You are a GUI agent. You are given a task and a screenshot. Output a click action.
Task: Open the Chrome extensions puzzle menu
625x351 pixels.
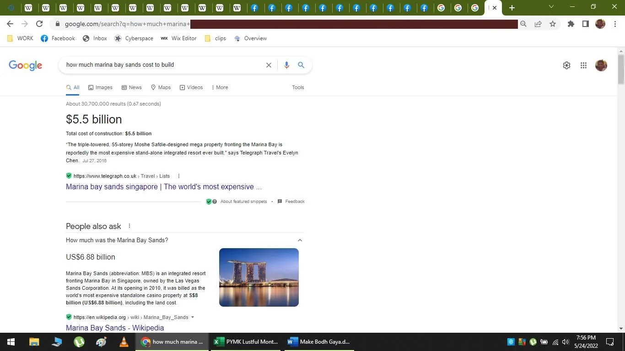click(x=571, y=24)
